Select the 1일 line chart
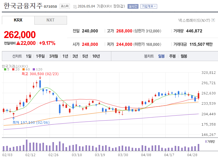Screen dimensions: 218x158 tap(29, 56)
